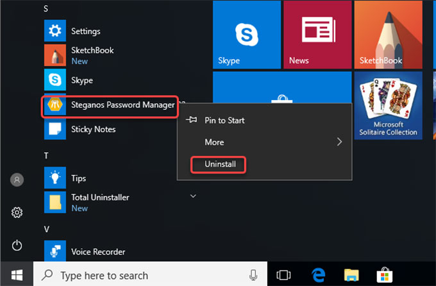Jump using the S letter header
The width and height of the screenshot is (436, 286).
(46, 8)
